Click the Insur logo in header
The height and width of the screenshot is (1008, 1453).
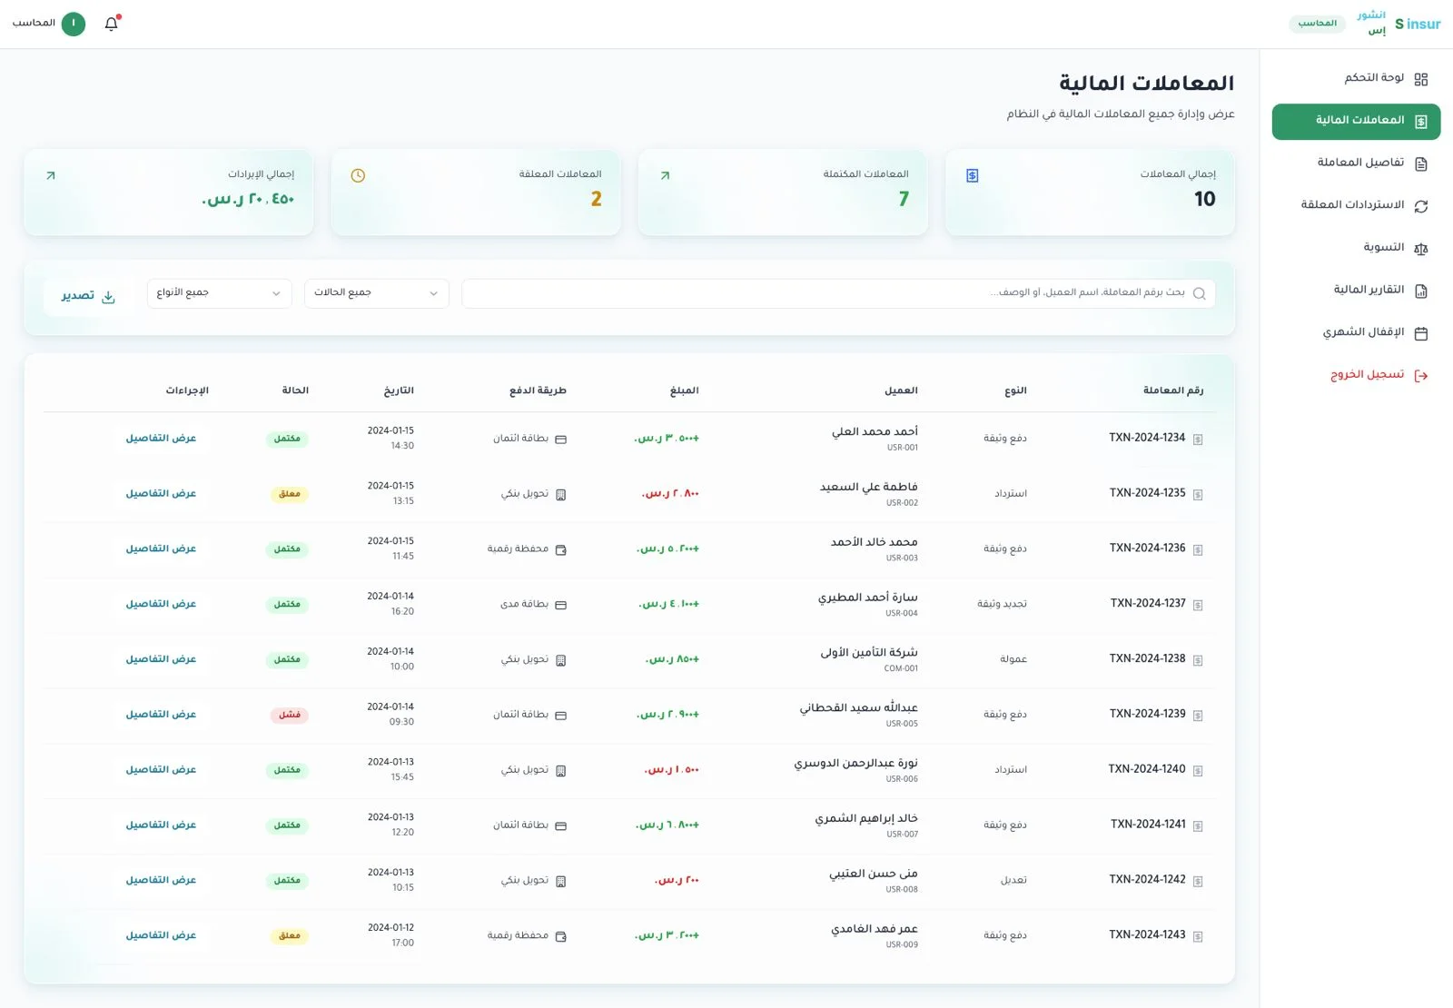point(1418,25)
